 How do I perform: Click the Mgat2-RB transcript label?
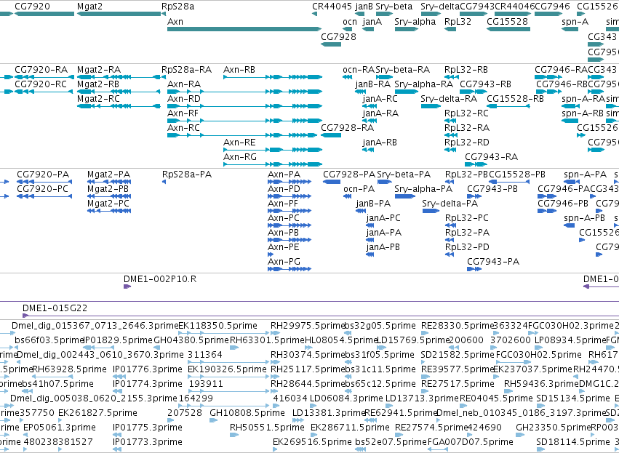[98, 84]
